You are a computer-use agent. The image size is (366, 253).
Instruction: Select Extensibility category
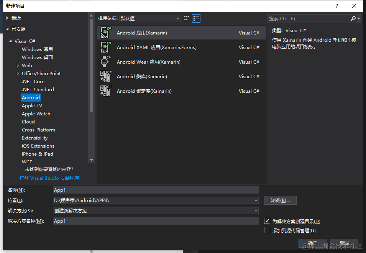click(x=34, y=138)
